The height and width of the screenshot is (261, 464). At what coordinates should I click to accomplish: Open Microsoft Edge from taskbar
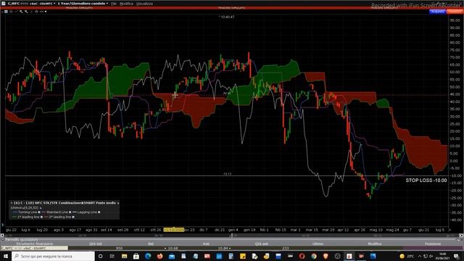(148, 256)
